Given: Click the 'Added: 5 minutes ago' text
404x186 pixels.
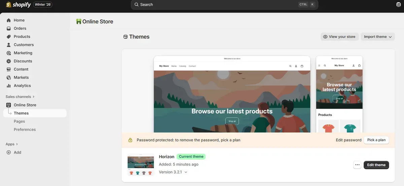Looking at the screenshot, I should click(179, 165).
